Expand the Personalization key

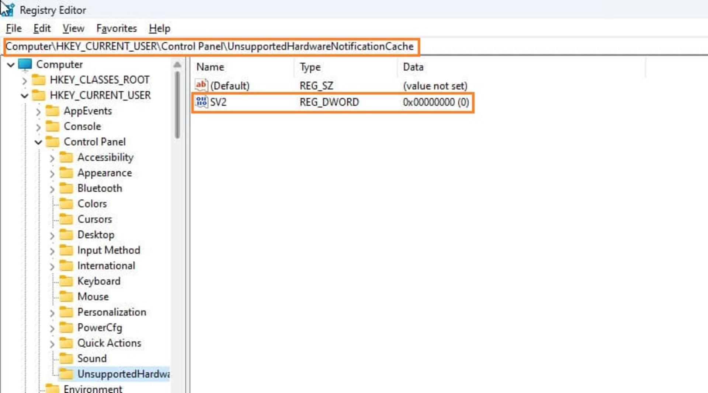pos(52,313)
